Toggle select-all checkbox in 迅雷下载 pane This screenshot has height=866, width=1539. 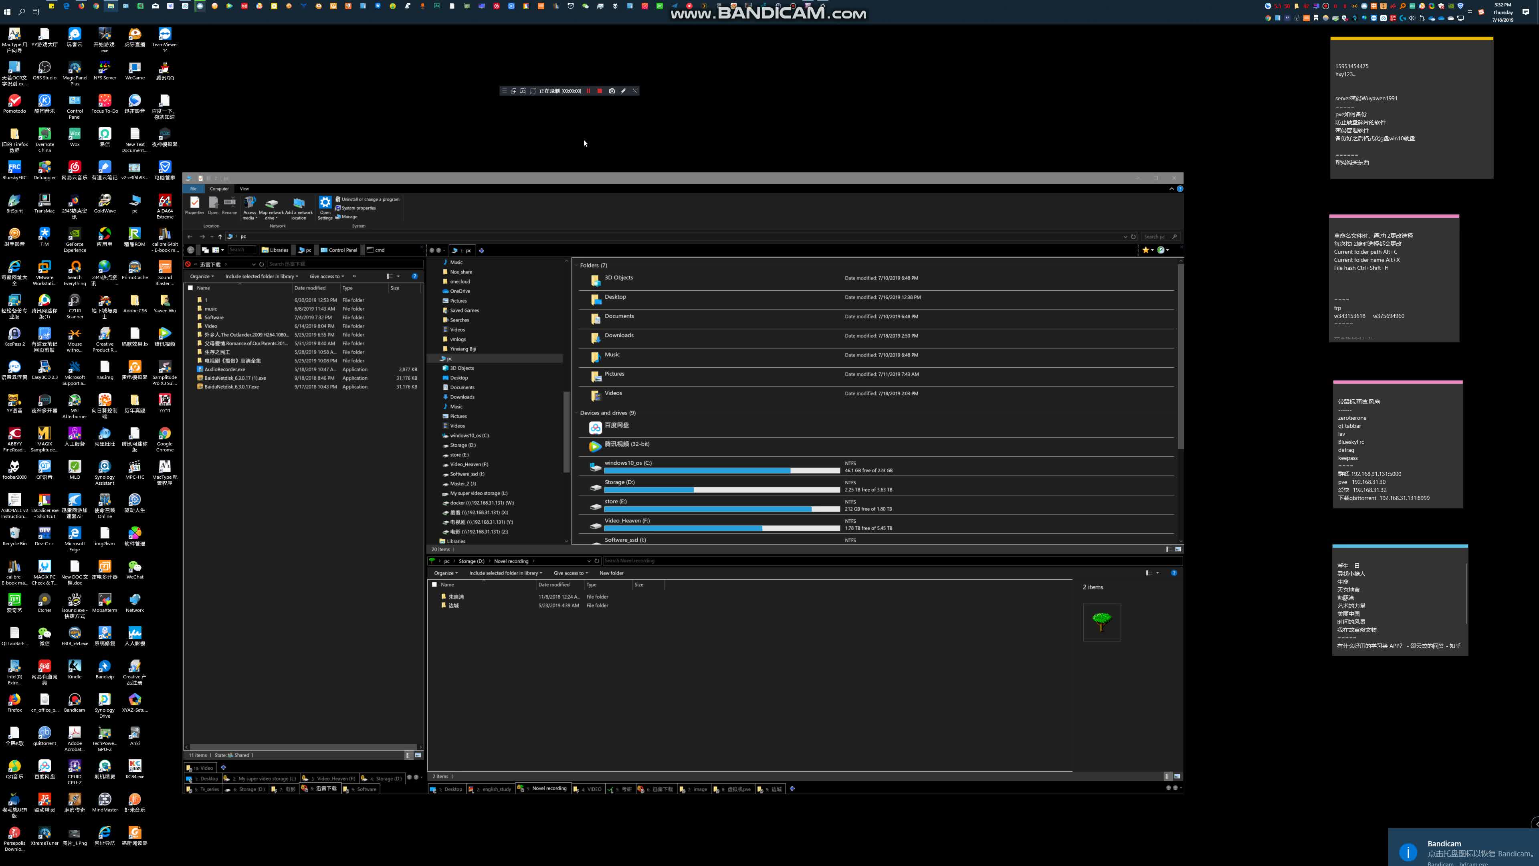pos(191,288)
